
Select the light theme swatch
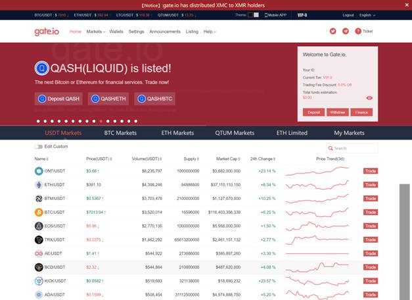[x=256, y=15]
